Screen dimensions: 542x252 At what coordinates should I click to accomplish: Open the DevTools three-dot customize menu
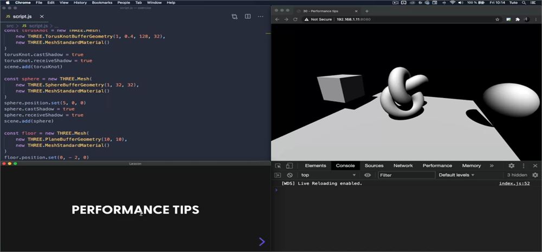[x=524, y=166]
